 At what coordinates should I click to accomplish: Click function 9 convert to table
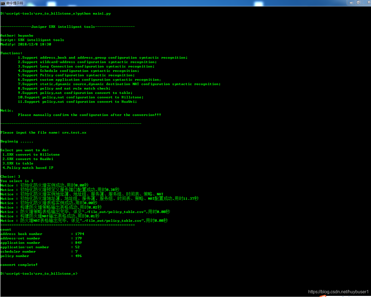click(x=75, y=93)
